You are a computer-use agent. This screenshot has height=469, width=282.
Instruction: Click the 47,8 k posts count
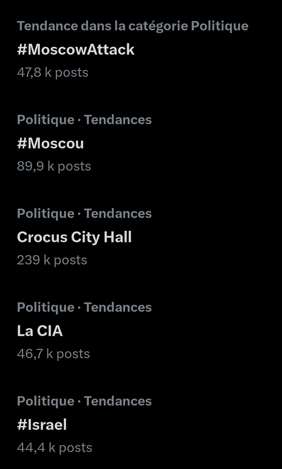click(53, 72)
